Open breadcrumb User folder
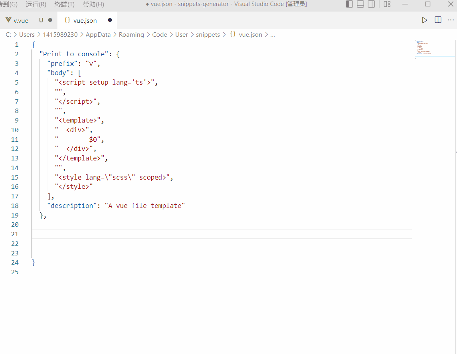 [182, 35]
